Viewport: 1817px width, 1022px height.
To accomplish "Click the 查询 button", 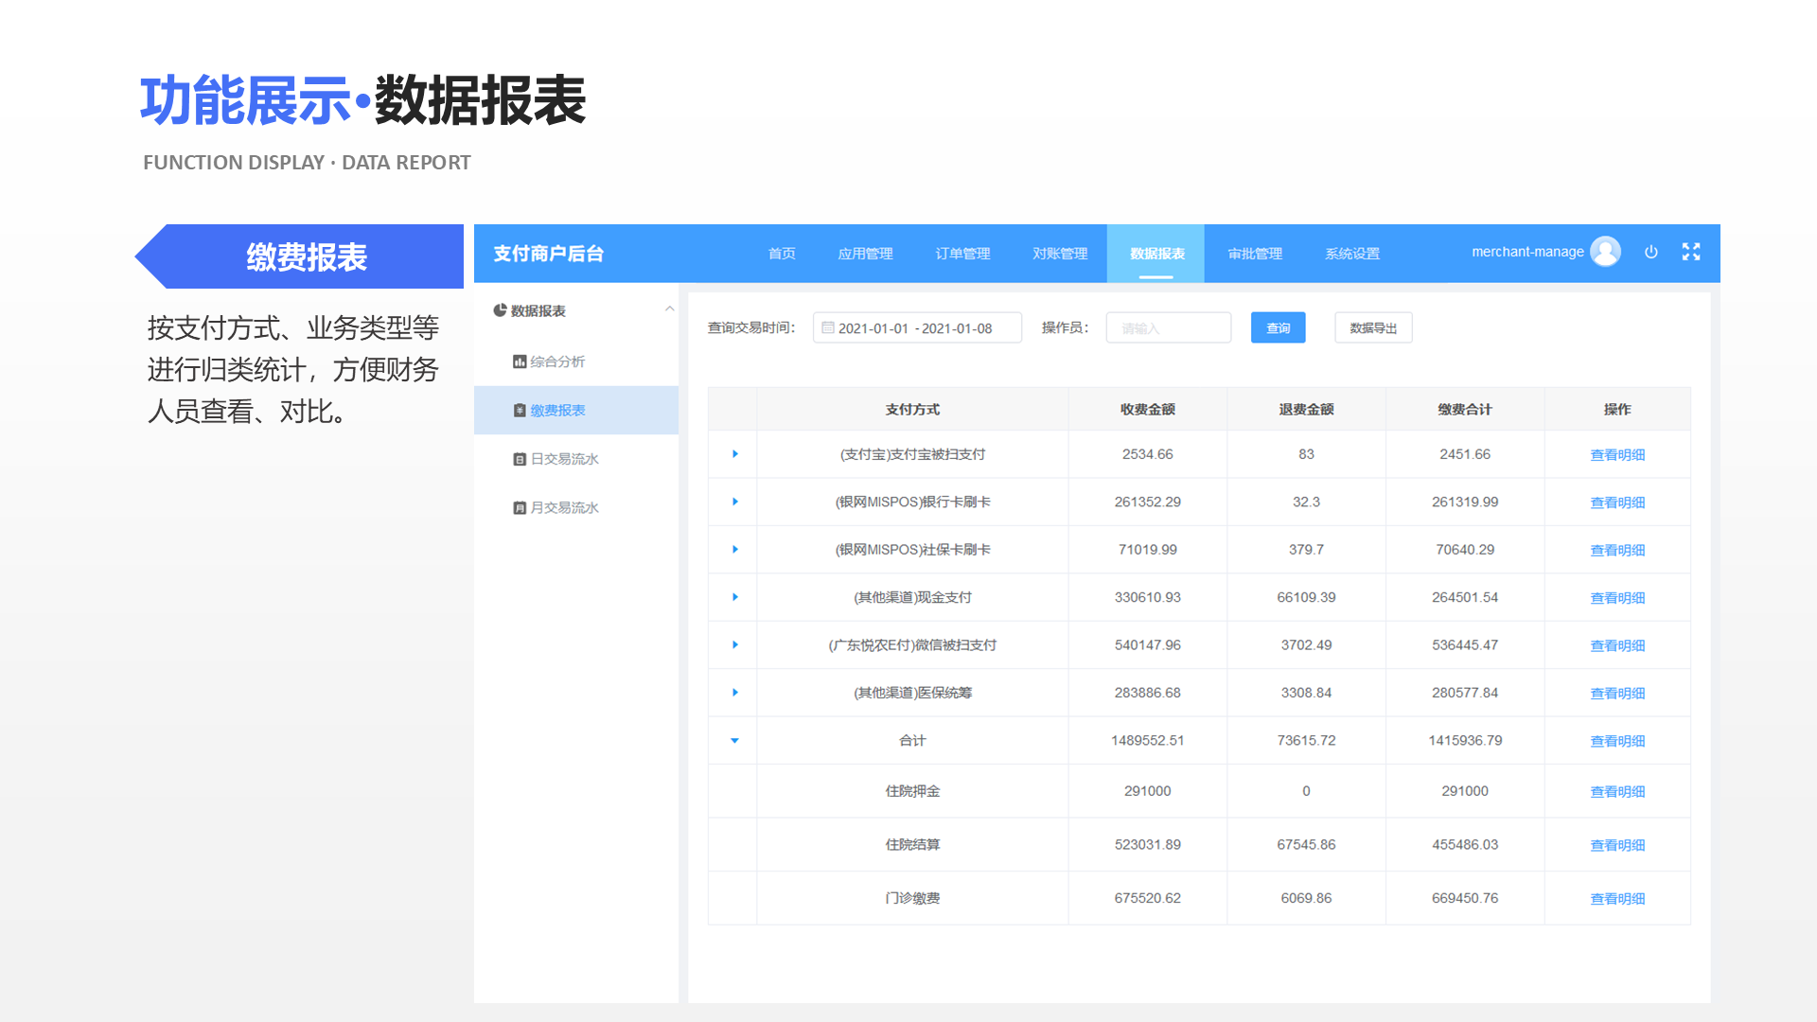I will 1278,327.
